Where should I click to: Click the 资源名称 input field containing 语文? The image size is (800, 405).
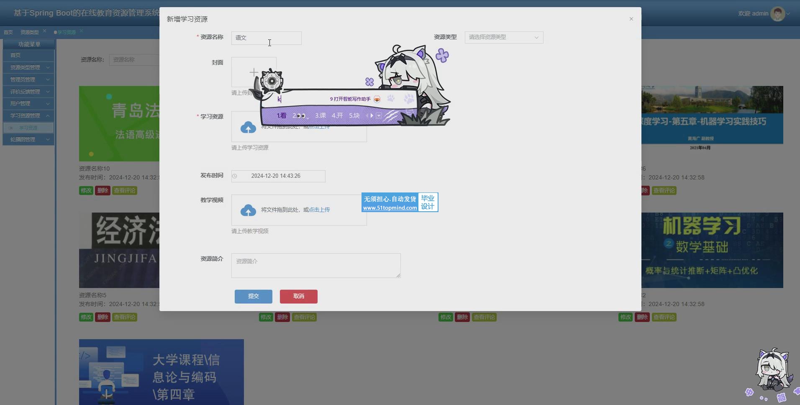tap(266, 38)
